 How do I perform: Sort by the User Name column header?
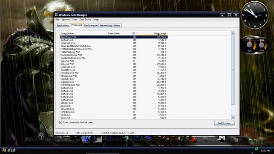(119, 33)
